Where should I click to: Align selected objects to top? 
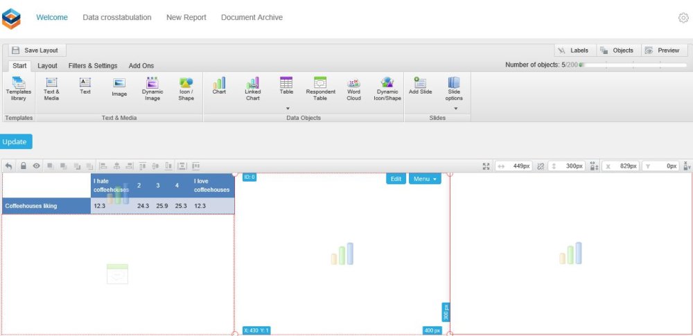click(x=143, y=166)
